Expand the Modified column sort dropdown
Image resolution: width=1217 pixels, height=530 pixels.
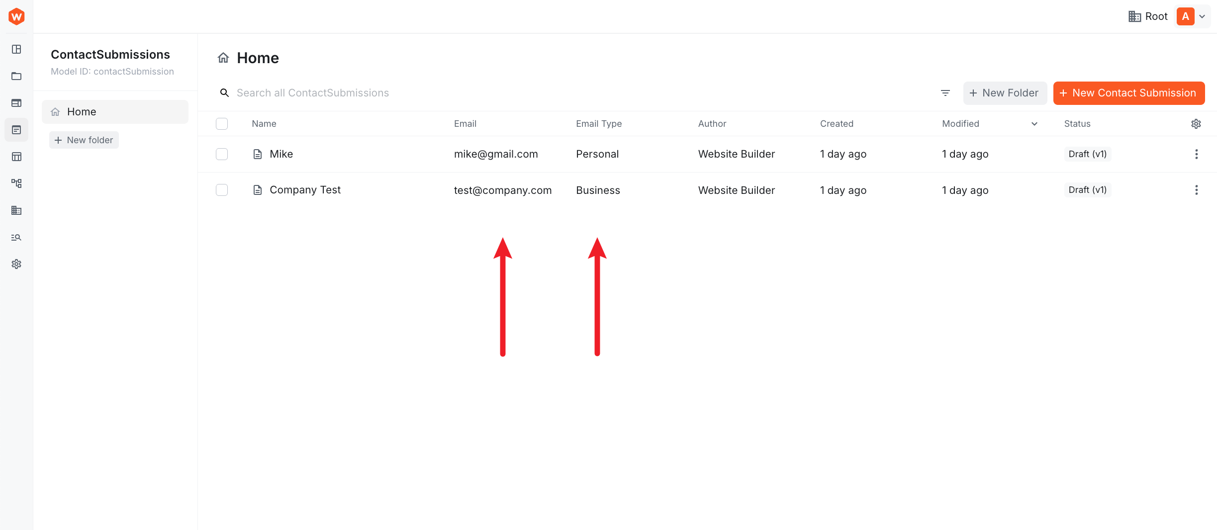pyautogui.click(x=1034, y=124)
